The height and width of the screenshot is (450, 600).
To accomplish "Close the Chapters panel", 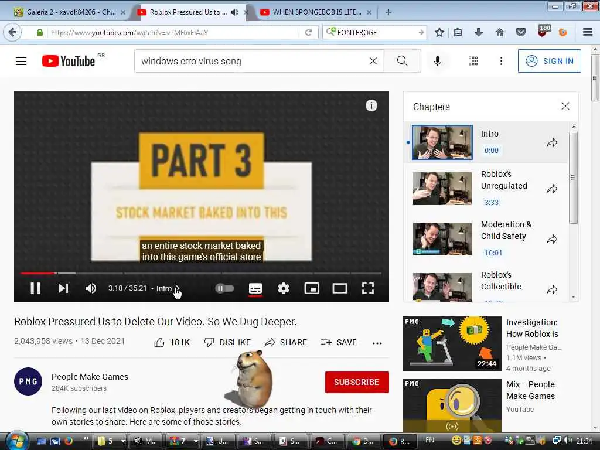I will [565, 107].
